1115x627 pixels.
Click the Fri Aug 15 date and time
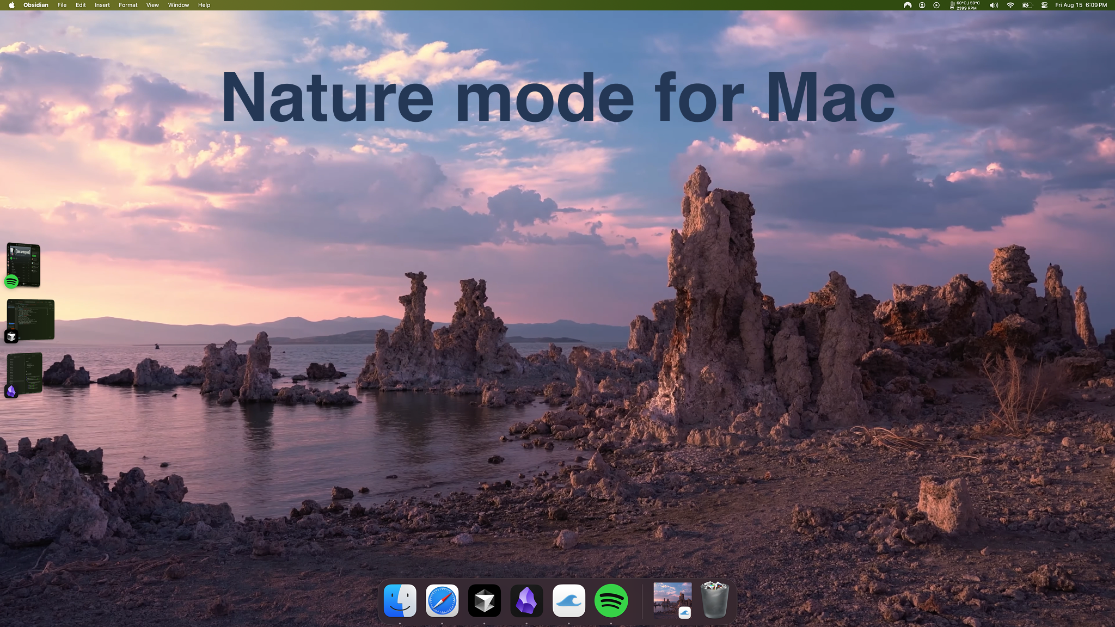pyautogui.click(x=1081, y=5)
